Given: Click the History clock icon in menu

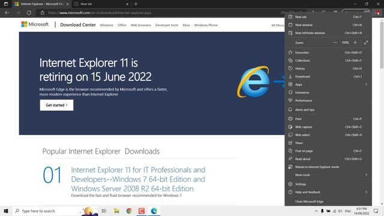Looking at the screenshot, I should tap(290, 68).
